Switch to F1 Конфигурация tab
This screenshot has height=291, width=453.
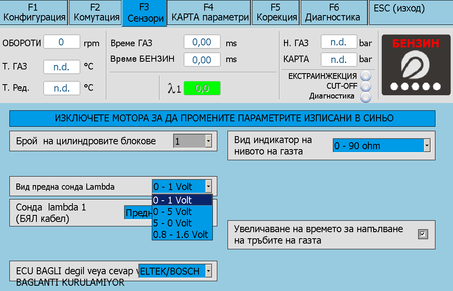34,13
